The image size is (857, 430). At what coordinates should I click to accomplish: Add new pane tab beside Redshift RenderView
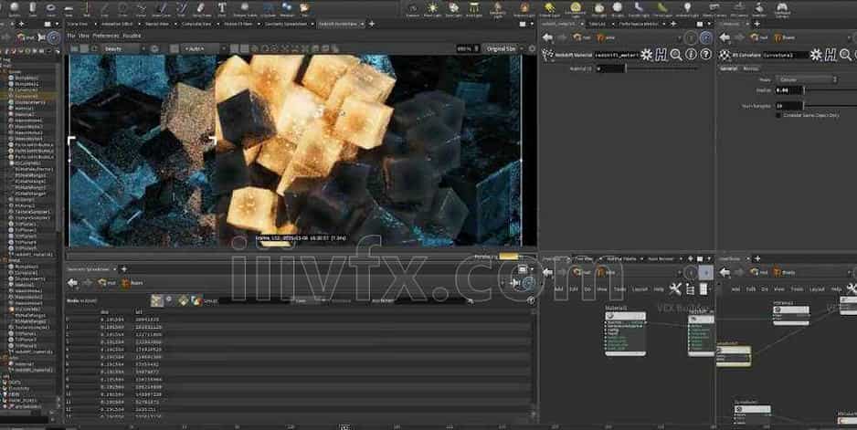[x=372, y=24]
